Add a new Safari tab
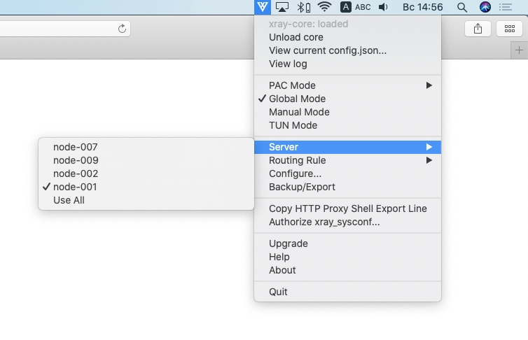 [x=519, y=50]
